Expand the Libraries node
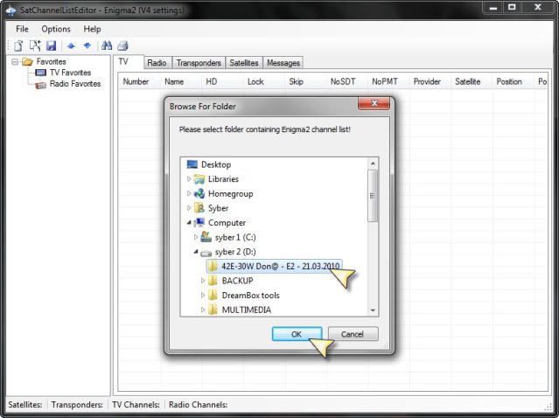The image size is (559, 418). pyautogui.click(x=189, y=179)
